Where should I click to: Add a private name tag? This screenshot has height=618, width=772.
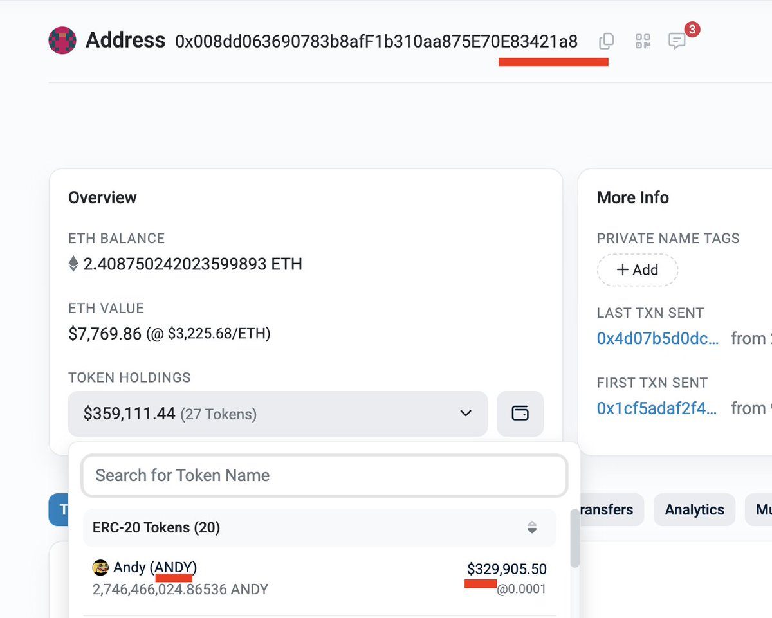click(637, 269)
